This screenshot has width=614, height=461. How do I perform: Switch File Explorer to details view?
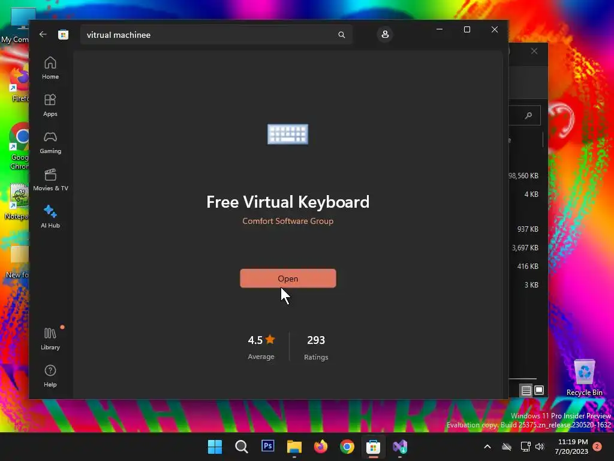[x=526, y=390]
